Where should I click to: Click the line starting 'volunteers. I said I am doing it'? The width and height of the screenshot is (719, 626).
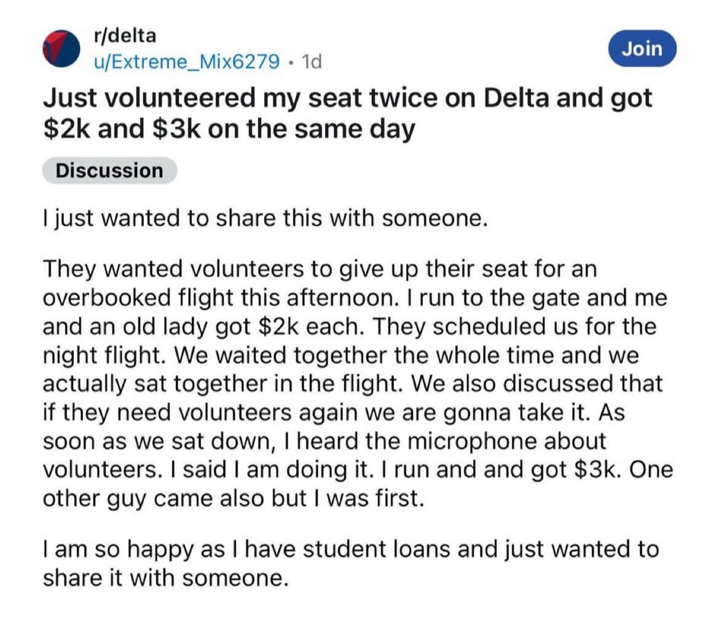358,470
